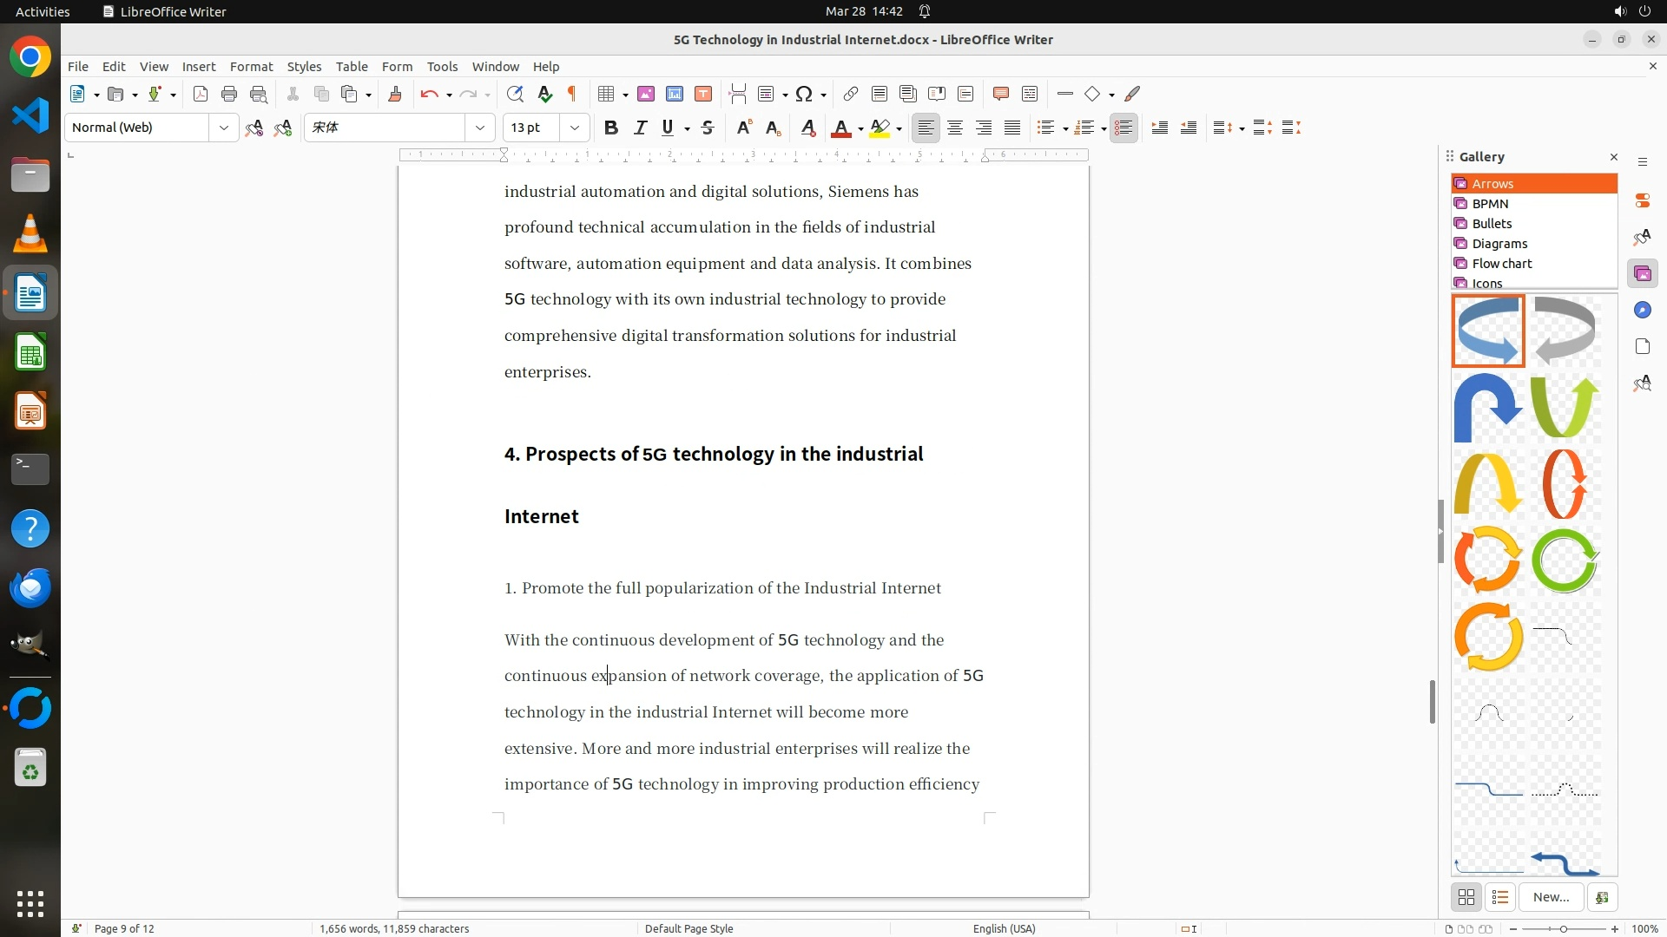This screenshot has height=937, width=1667.
Task: Click the New... gallery theme button
Action: coord(1551,897)
